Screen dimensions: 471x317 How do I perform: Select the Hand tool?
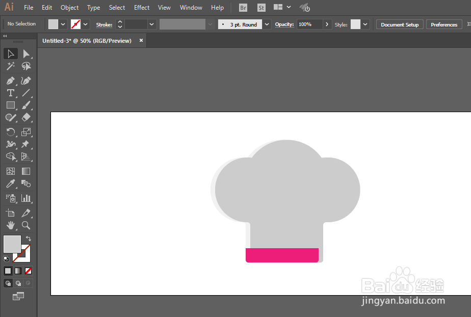pos(11,225)
